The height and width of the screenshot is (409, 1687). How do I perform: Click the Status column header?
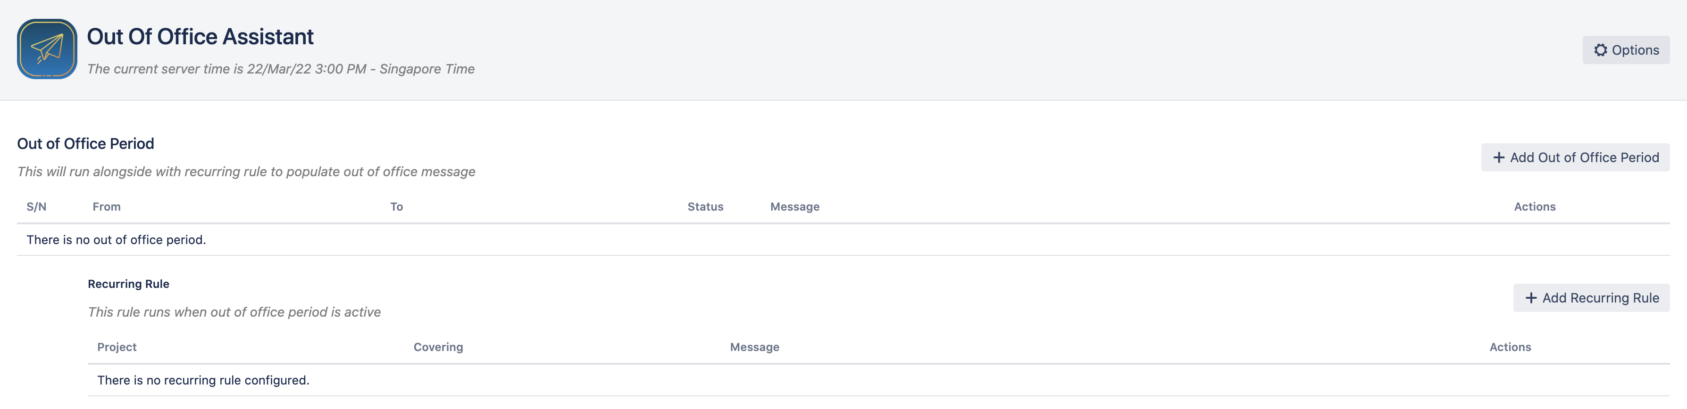pos(705,207)
